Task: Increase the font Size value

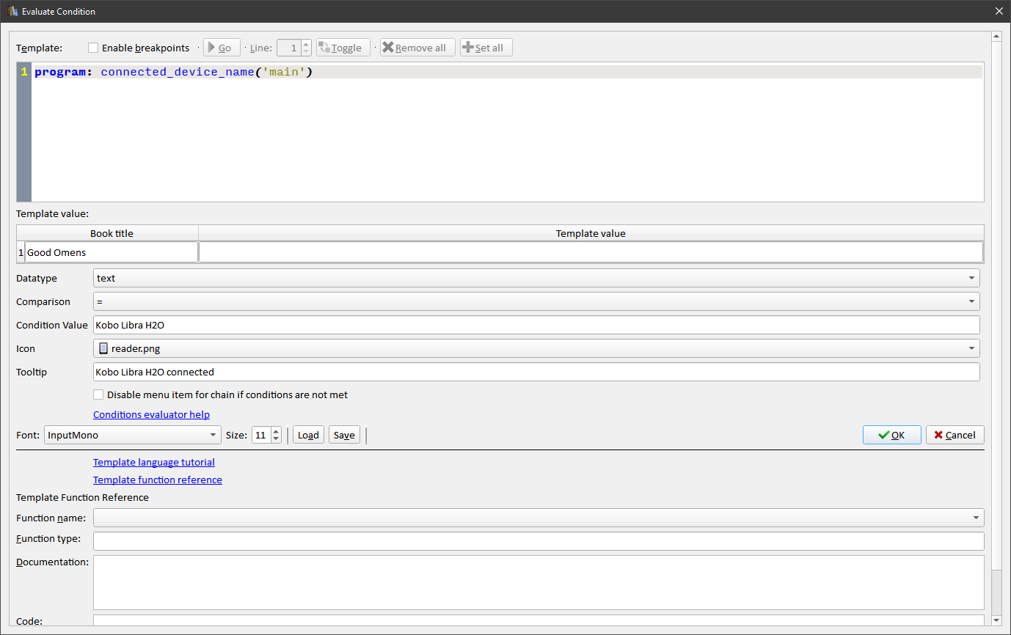Action: click(x=276, y=430)
